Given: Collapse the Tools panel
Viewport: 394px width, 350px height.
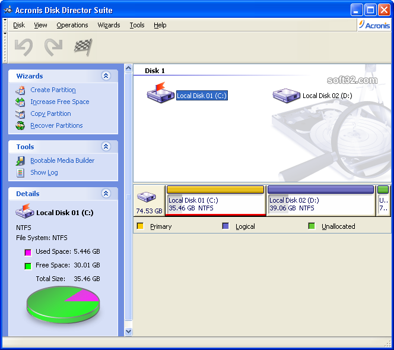Looking at the screenshot, I should pos(106,146).
